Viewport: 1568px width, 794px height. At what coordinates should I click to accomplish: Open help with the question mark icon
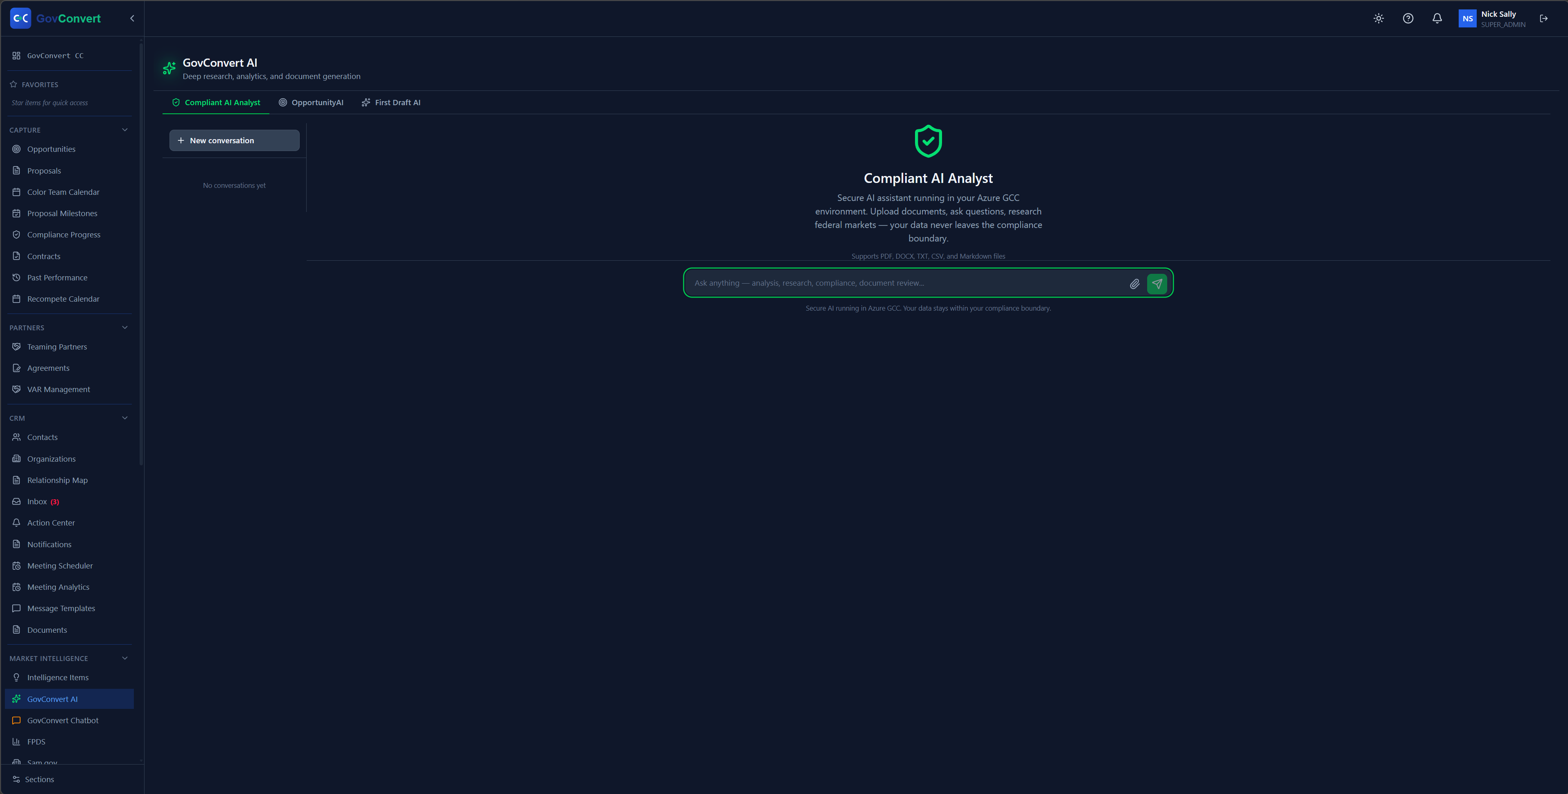[1408, 18]
